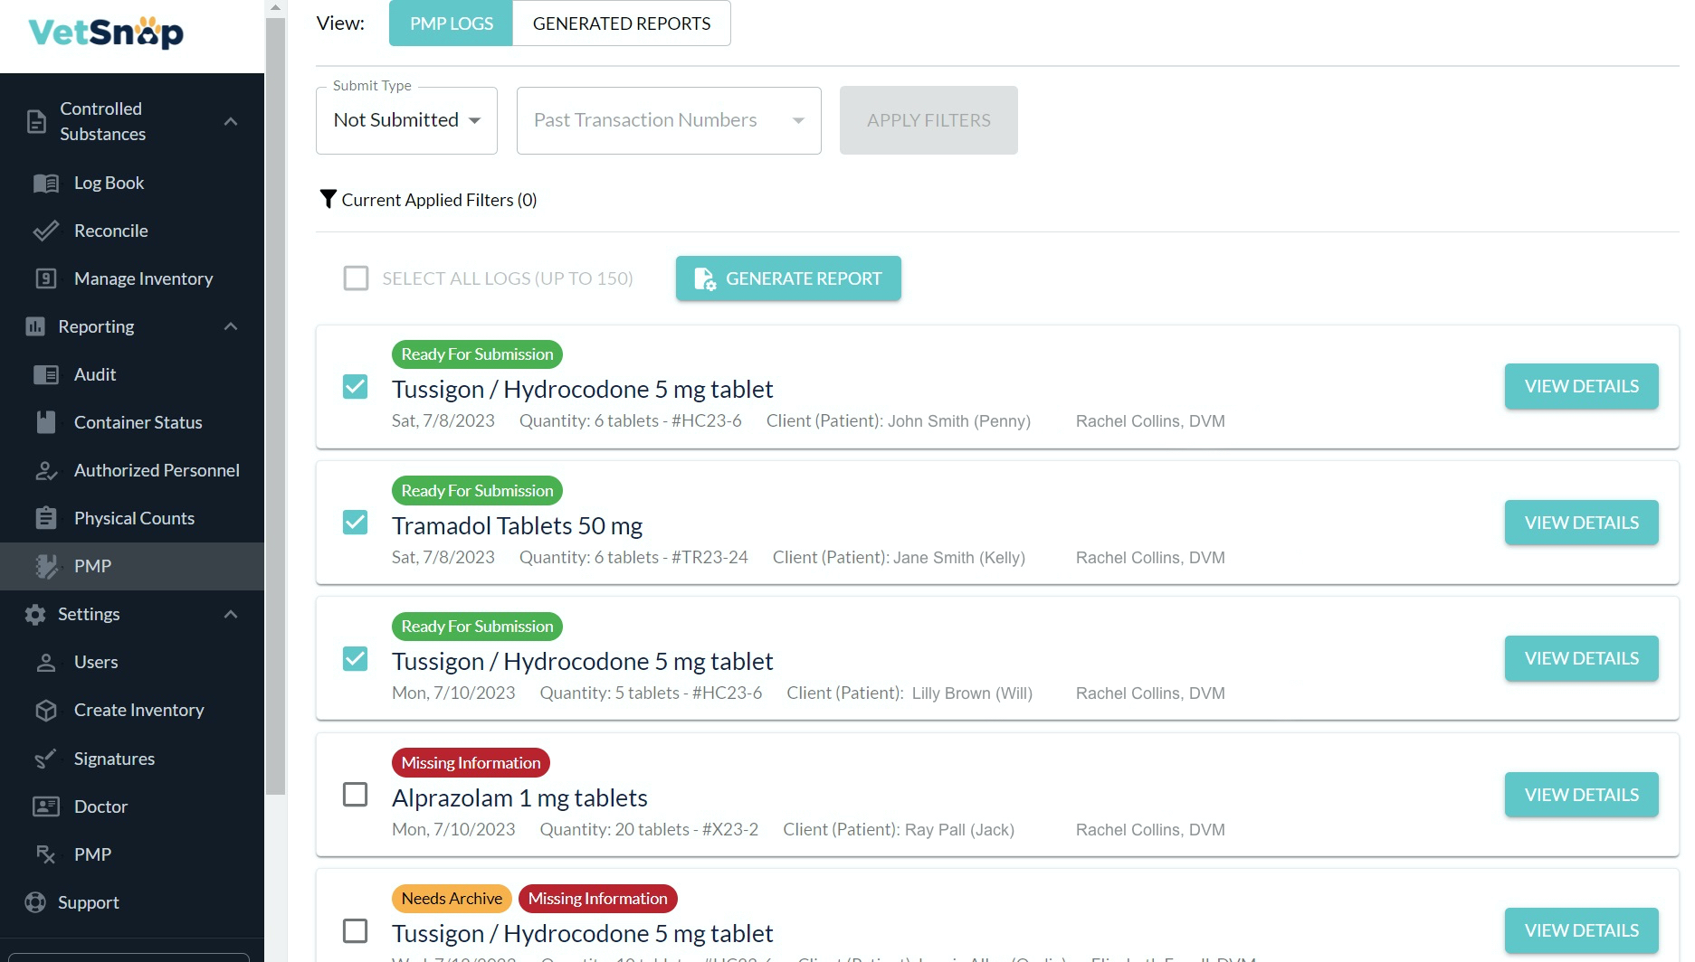Click the Rx PMP icon under Settings

click(x=46, y=854)
